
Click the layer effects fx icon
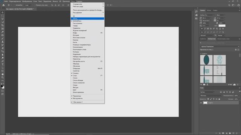(220, 133)
